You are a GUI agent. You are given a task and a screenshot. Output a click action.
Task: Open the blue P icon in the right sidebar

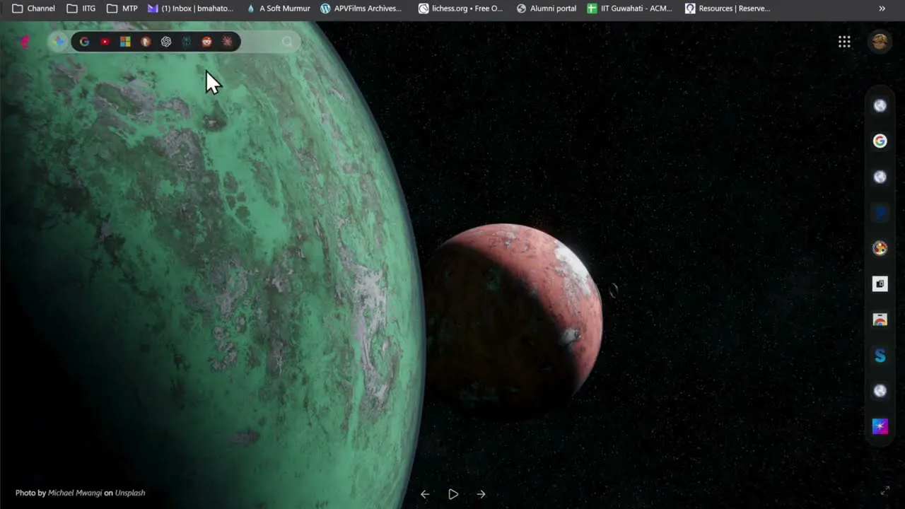tap(880, 213)
